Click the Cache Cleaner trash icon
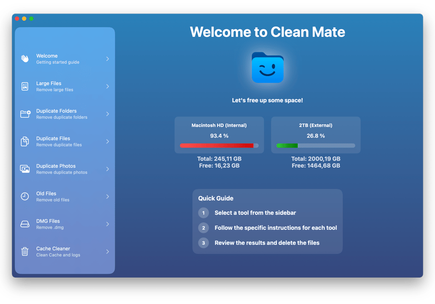The height and width of the screenshot is (304, 435). (25, 251)
